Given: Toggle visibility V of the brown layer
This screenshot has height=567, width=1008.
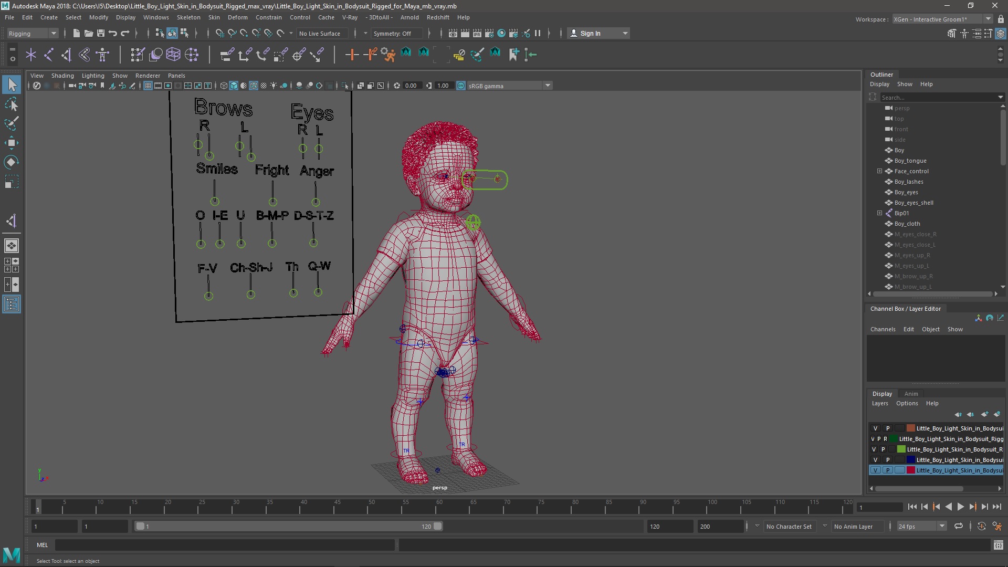Looking at the screenshot, I should click(875, 428).
